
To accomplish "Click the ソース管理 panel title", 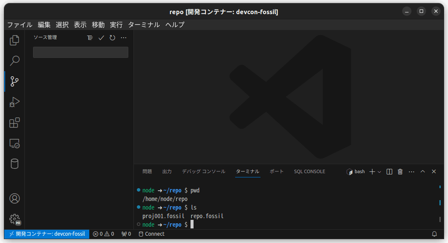I will (x=45, y=37).
